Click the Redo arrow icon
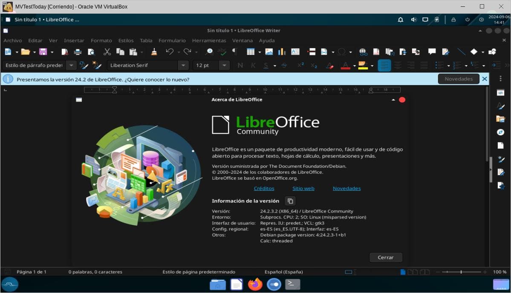The image size is (511, 293). [187, 52]
